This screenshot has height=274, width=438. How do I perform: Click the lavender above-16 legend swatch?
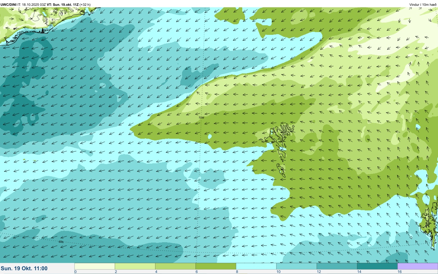pyautogui.click(x=417, y=266)
